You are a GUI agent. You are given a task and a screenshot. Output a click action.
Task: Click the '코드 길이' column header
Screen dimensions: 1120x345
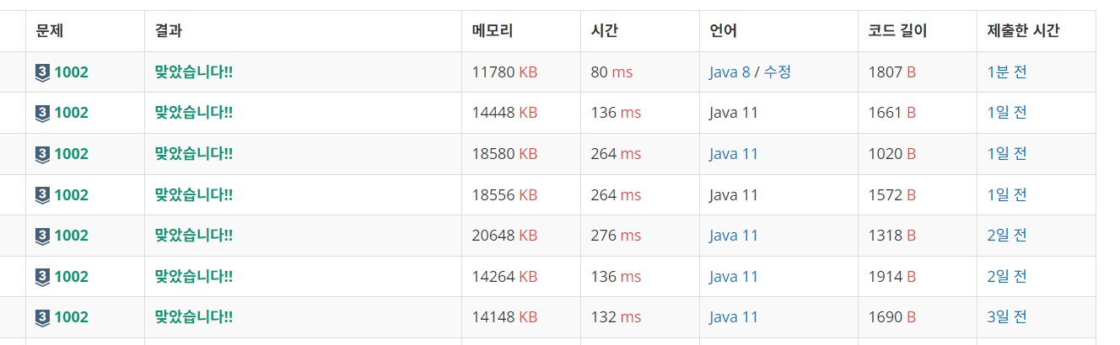(x=897, y=31)
